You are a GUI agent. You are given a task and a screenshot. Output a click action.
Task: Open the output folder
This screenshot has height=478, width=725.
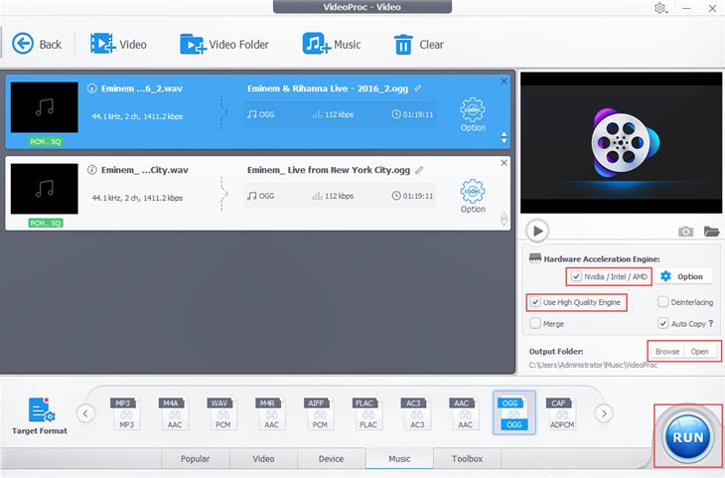pos(699,352)
